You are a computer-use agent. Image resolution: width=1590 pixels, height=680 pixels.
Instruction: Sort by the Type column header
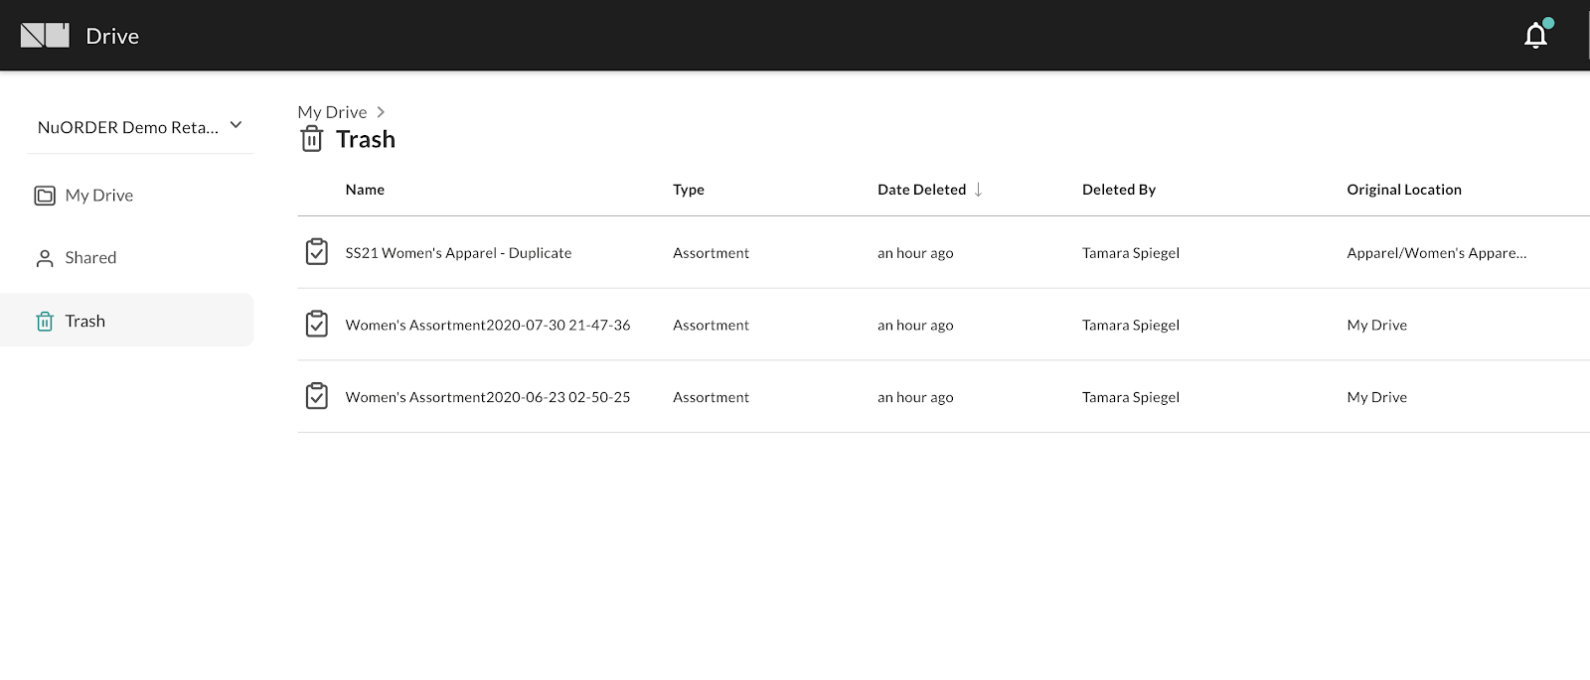coord(689,190)
